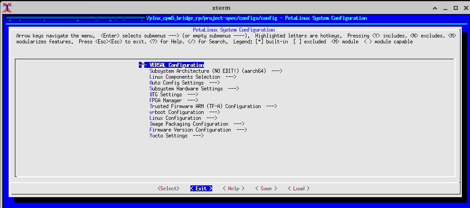
Task: Open Linux Components Selection submenu
Action: point(193,77)
